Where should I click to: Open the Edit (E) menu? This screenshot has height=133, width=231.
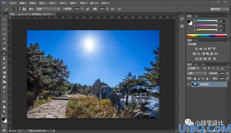23,3
